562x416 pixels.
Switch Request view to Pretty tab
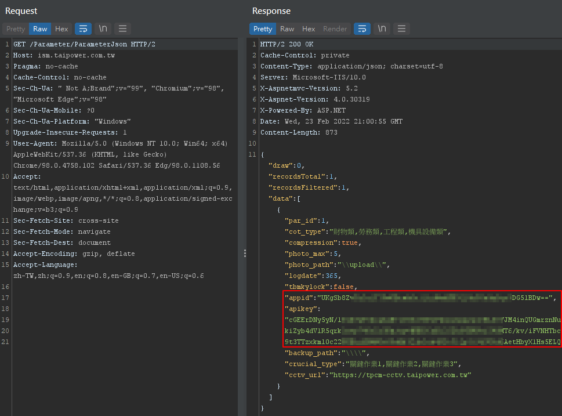click(x=16, y=28)
